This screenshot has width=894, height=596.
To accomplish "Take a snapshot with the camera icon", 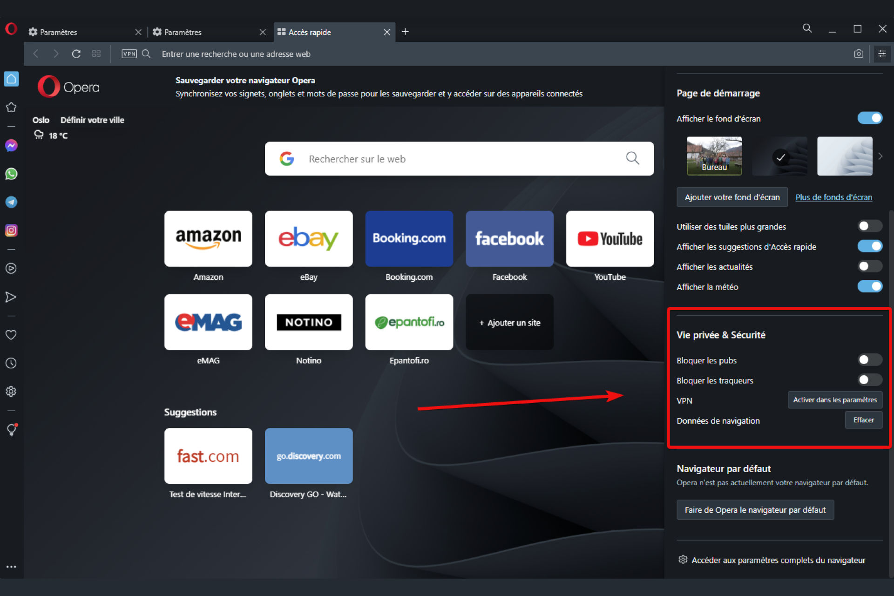I will point(859,54).
